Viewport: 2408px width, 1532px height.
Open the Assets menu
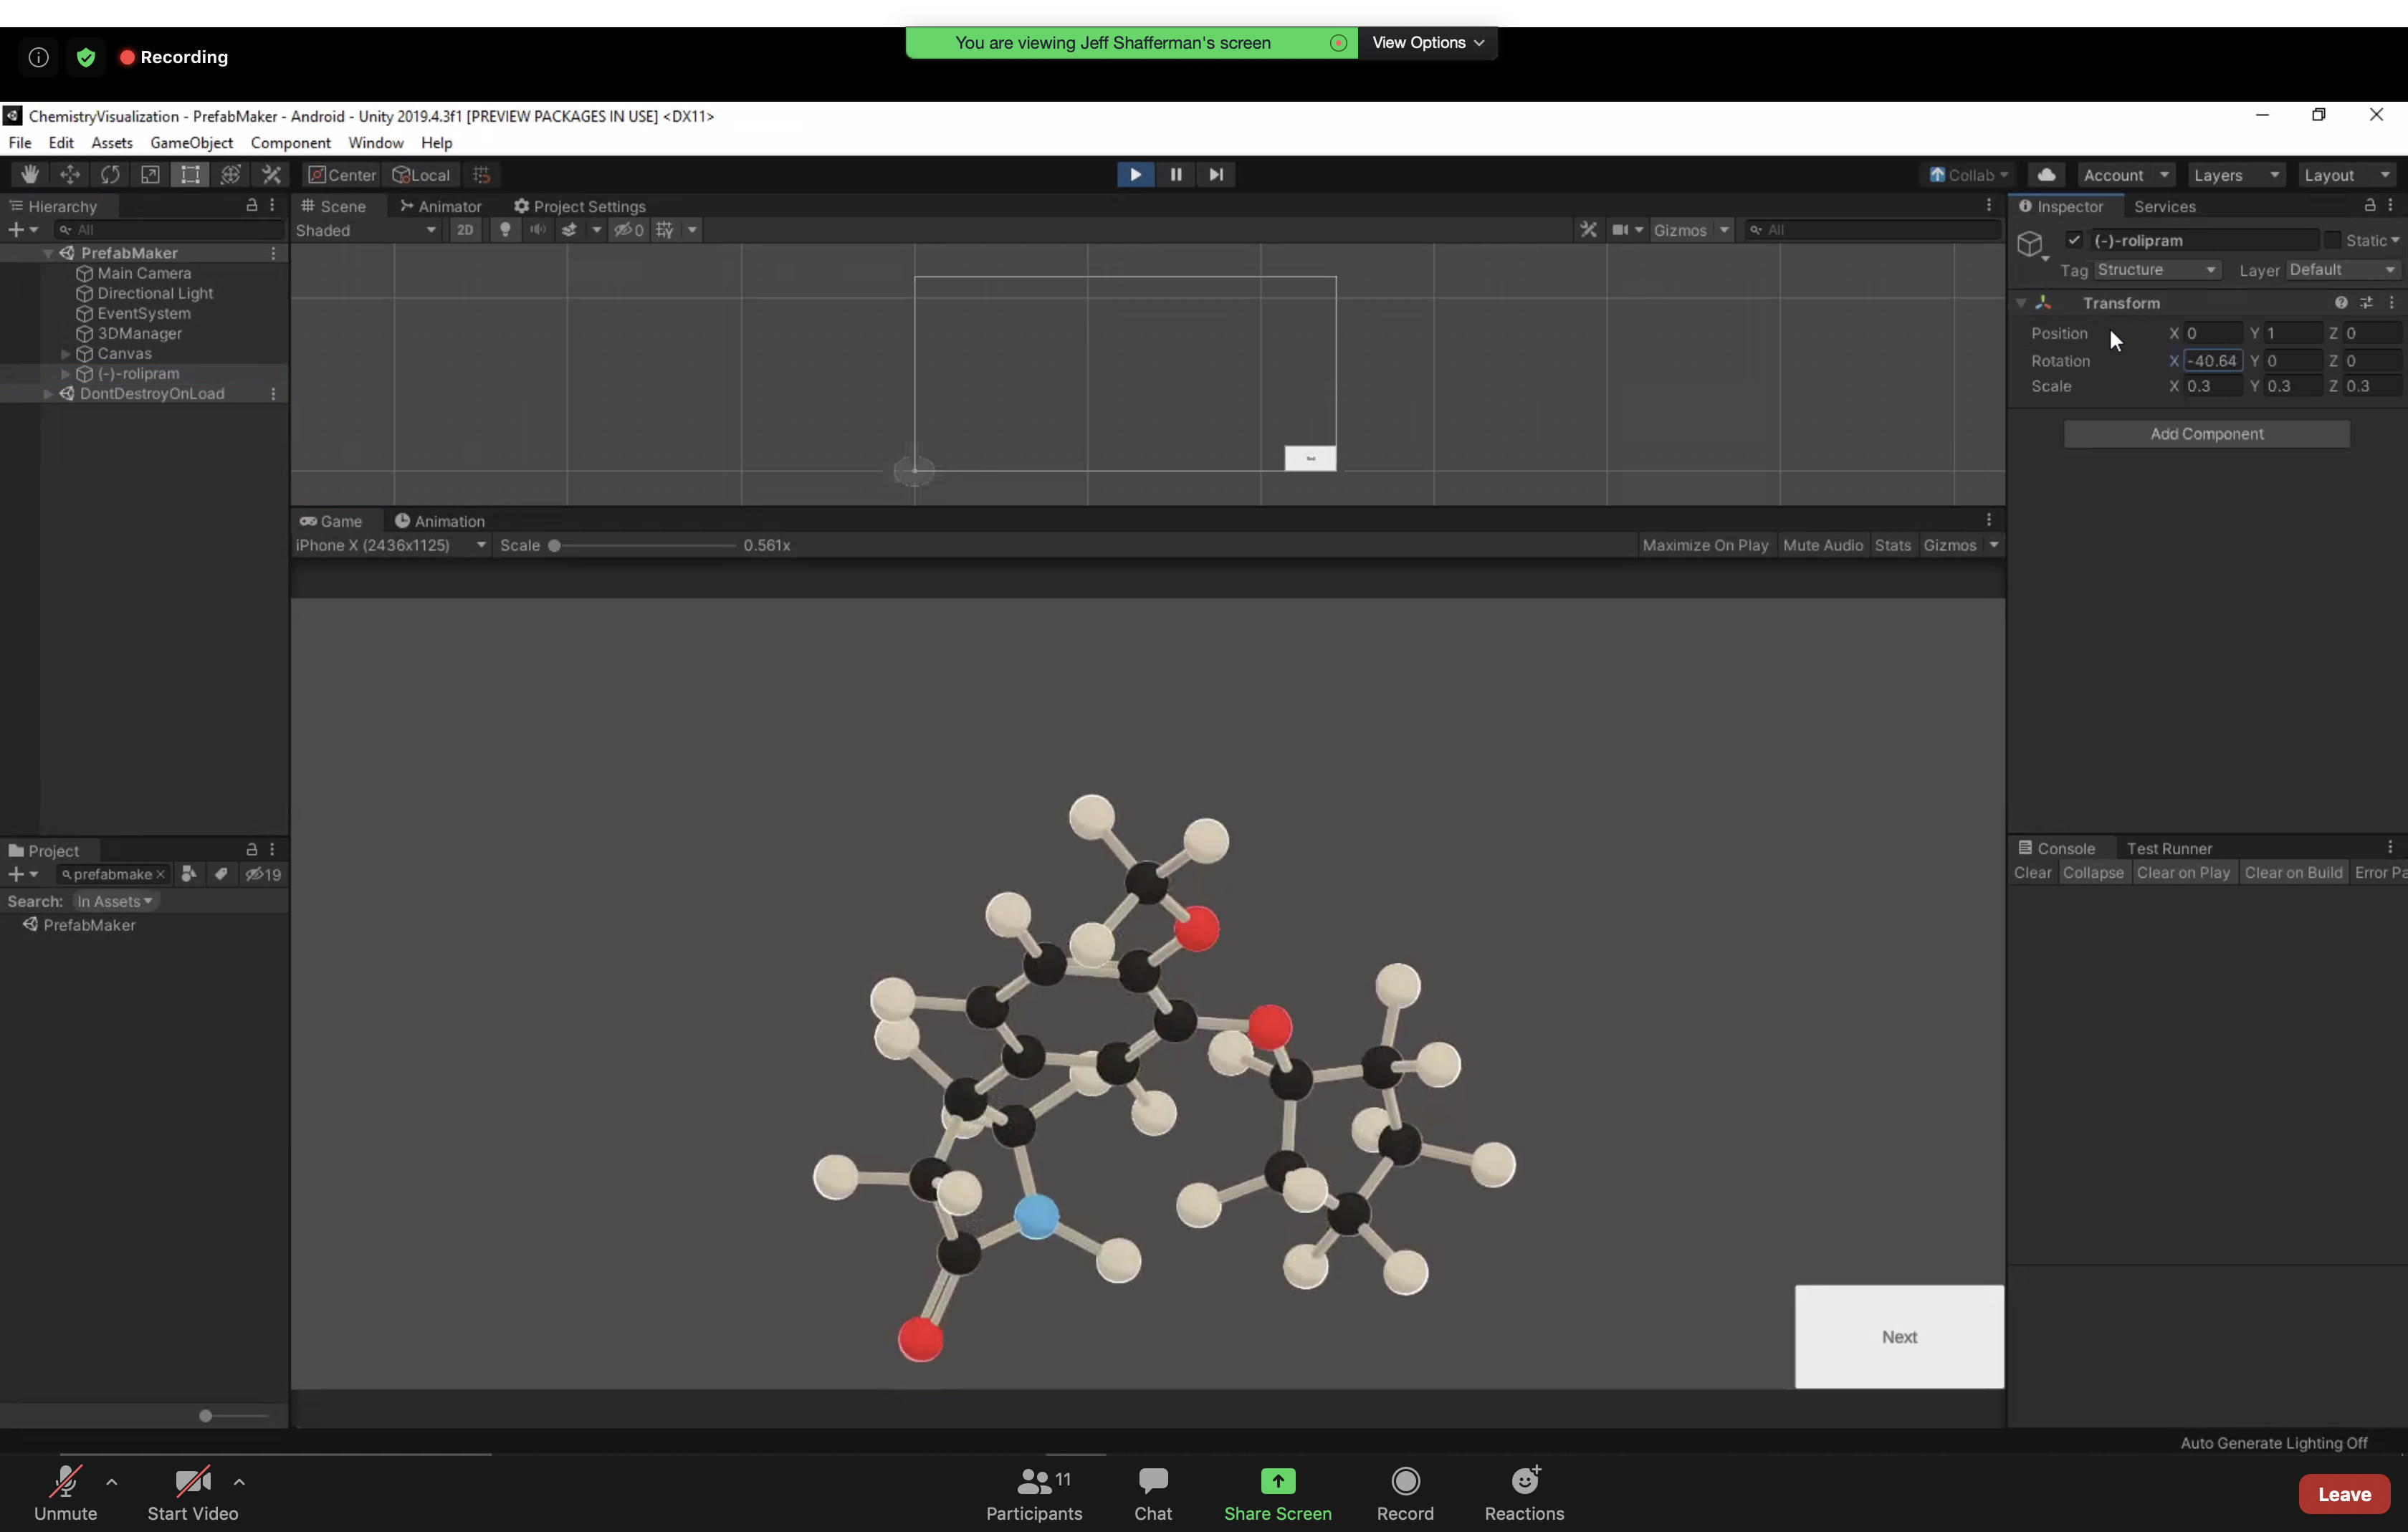(112, 143)
